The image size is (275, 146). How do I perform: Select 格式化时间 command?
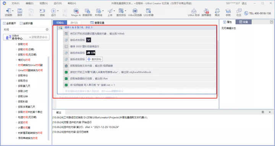click(x=24, y=60)
